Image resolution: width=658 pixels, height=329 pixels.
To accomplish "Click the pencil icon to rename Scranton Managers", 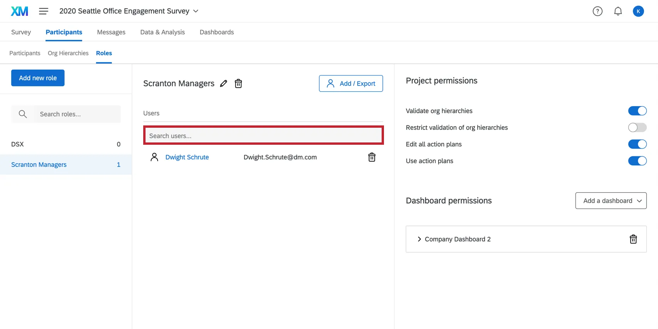I will (224, 84).
